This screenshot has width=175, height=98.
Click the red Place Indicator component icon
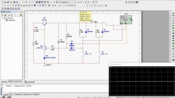(27, 5)
